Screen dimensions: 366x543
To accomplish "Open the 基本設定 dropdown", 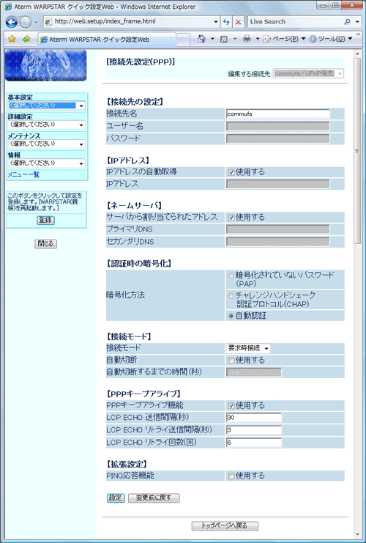I will 46,106.
